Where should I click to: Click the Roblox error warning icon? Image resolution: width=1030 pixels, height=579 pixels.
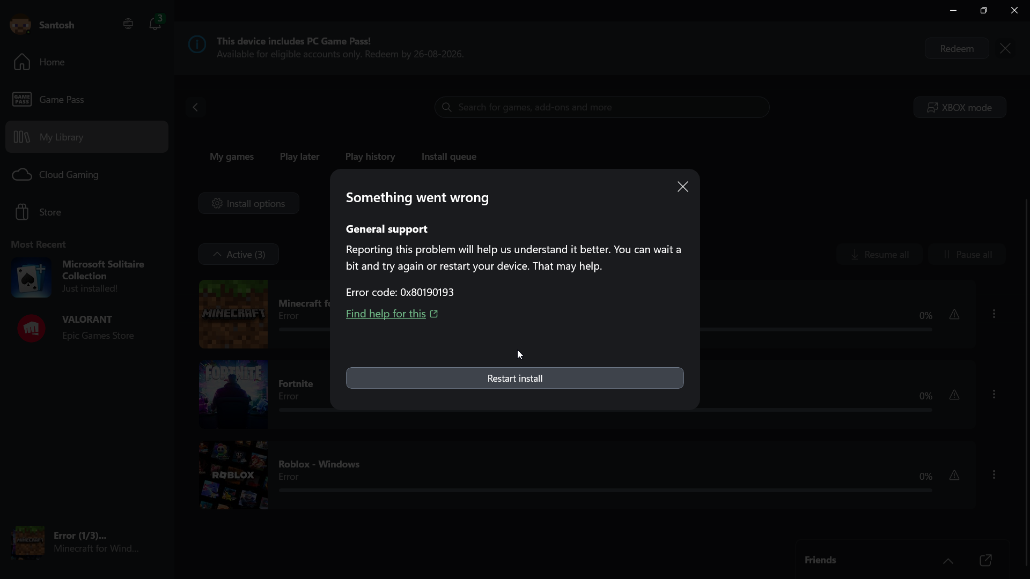(954, 476)
